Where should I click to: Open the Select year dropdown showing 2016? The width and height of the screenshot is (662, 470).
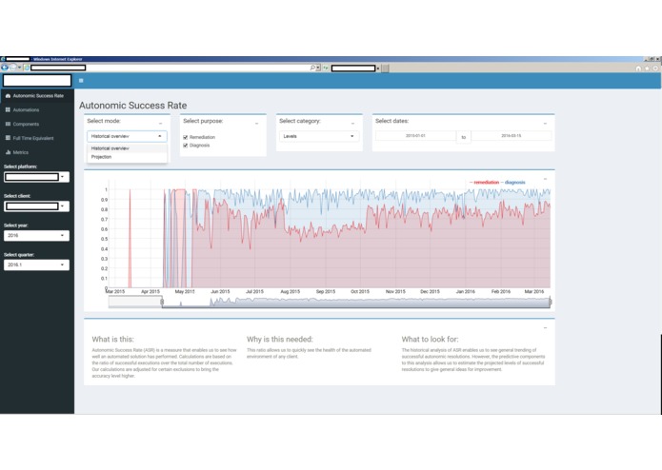(x=36, y=235)
